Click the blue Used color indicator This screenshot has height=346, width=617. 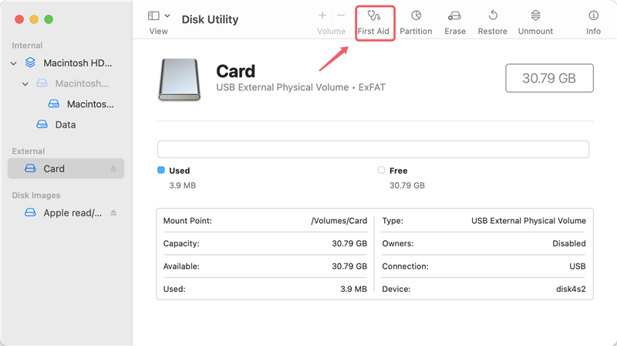pyautogui.click(x=161, y=170)
